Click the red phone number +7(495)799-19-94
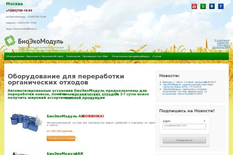This screenshot has height=155, width=233. point(19,10)
